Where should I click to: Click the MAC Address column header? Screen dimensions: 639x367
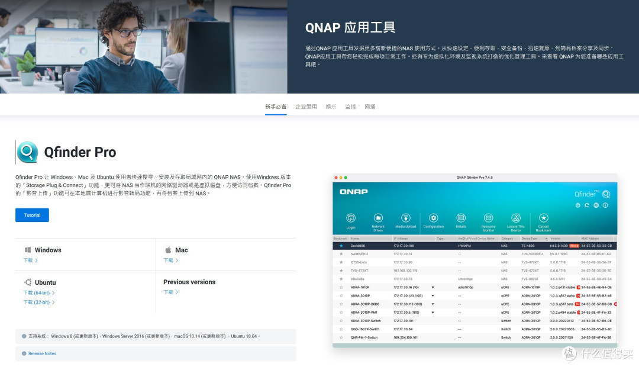590,239
